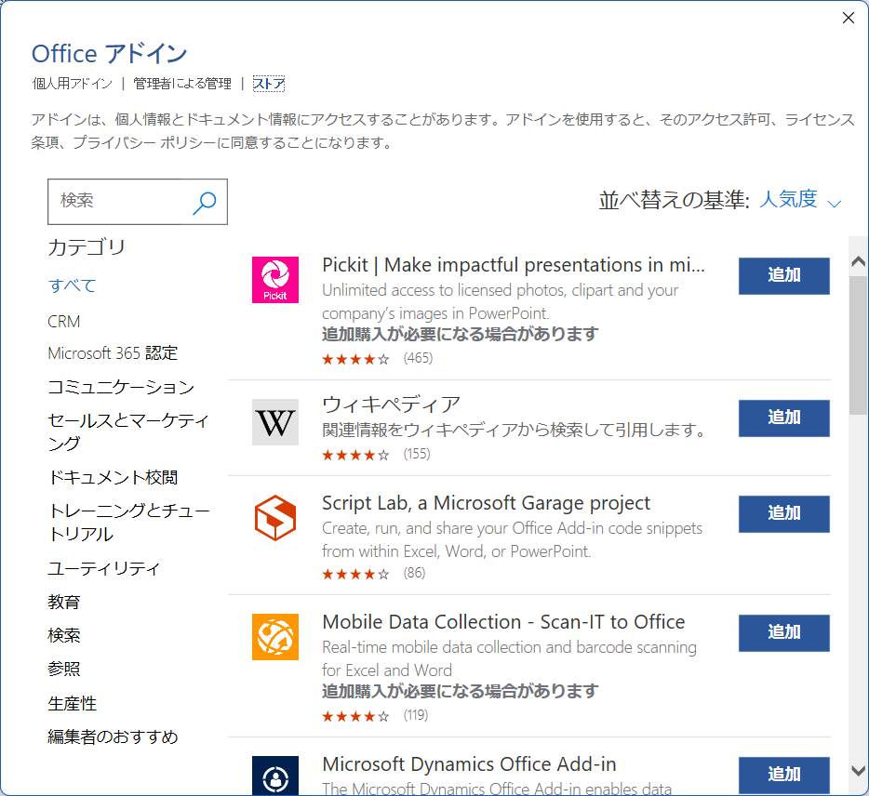Open the ウィキペディア title link
The width and height of the screenshot is (869, 796).
(392, 405)
